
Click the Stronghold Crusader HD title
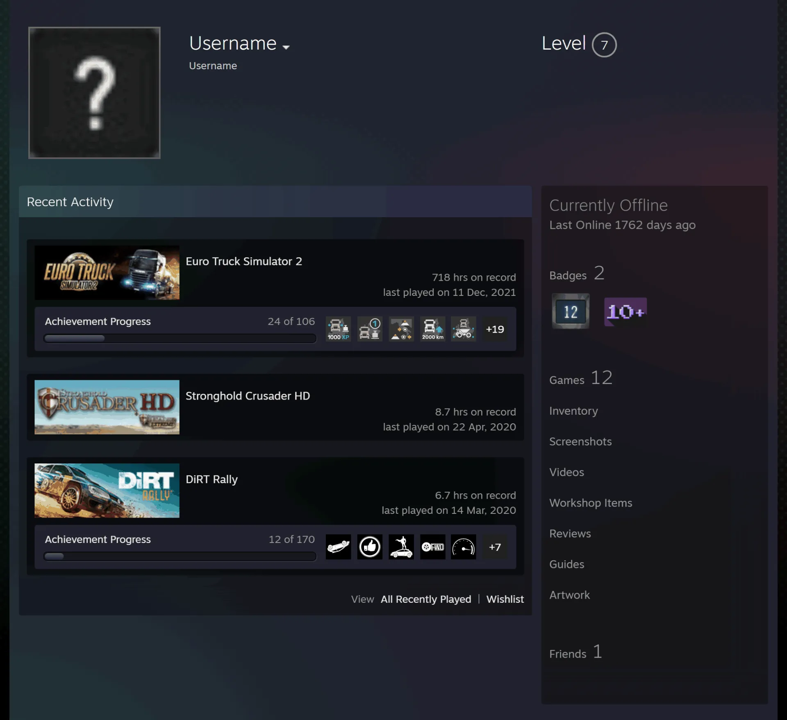pos(248,396)
